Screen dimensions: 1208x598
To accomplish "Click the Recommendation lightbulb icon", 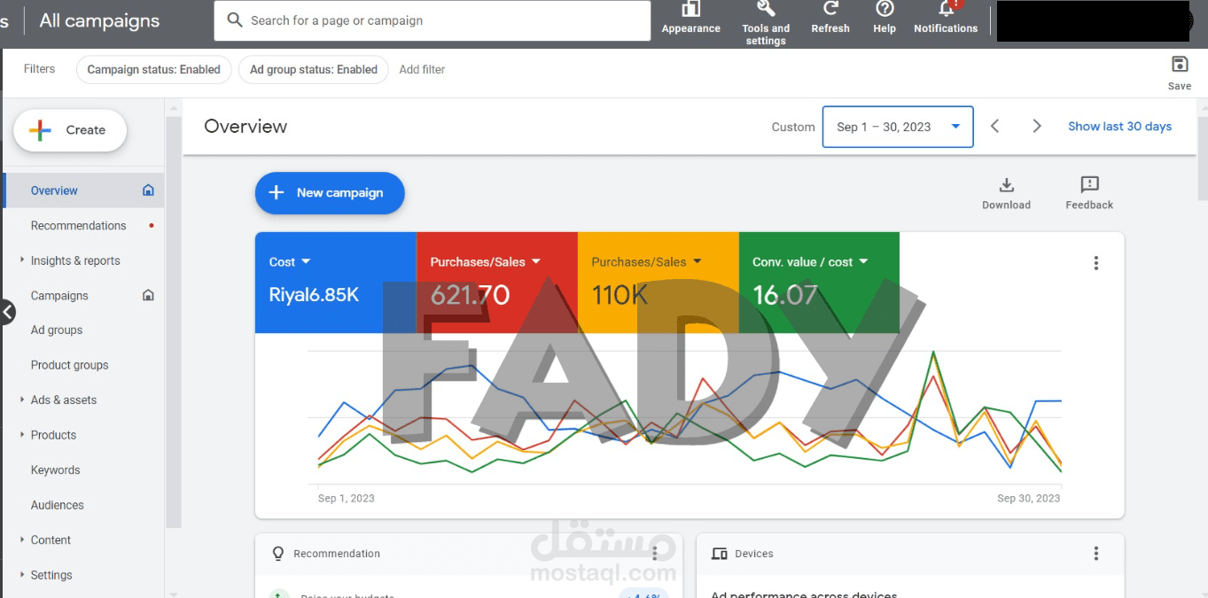I will click(278, 554).
